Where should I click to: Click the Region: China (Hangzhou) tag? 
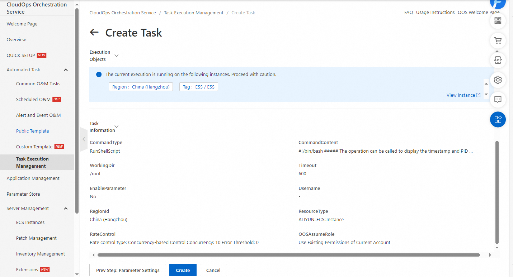141,87
